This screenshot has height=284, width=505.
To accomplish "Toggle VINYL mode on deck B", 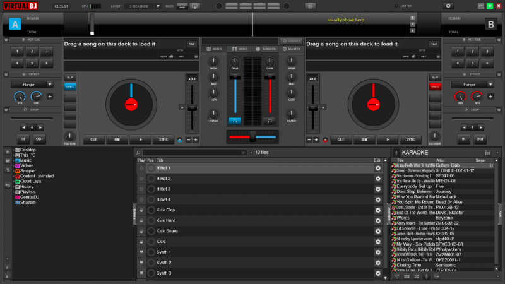I will click(x=435, y=86).
